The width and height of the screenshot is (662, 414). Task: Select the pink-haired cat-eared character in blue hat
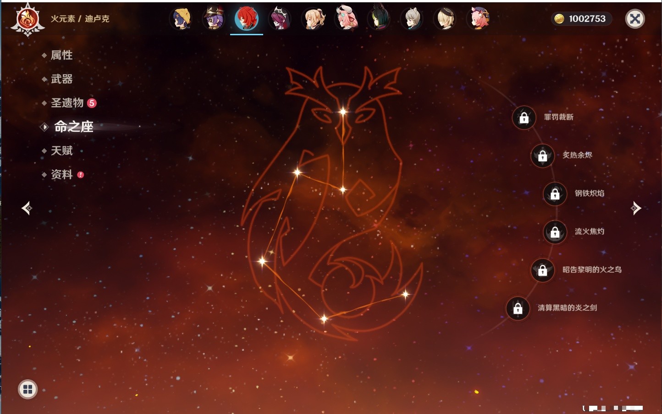point(478,19)
